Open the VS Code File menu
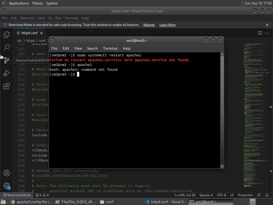Image resolution: width=273 pixels, height=205 pixels. point(5,18)
